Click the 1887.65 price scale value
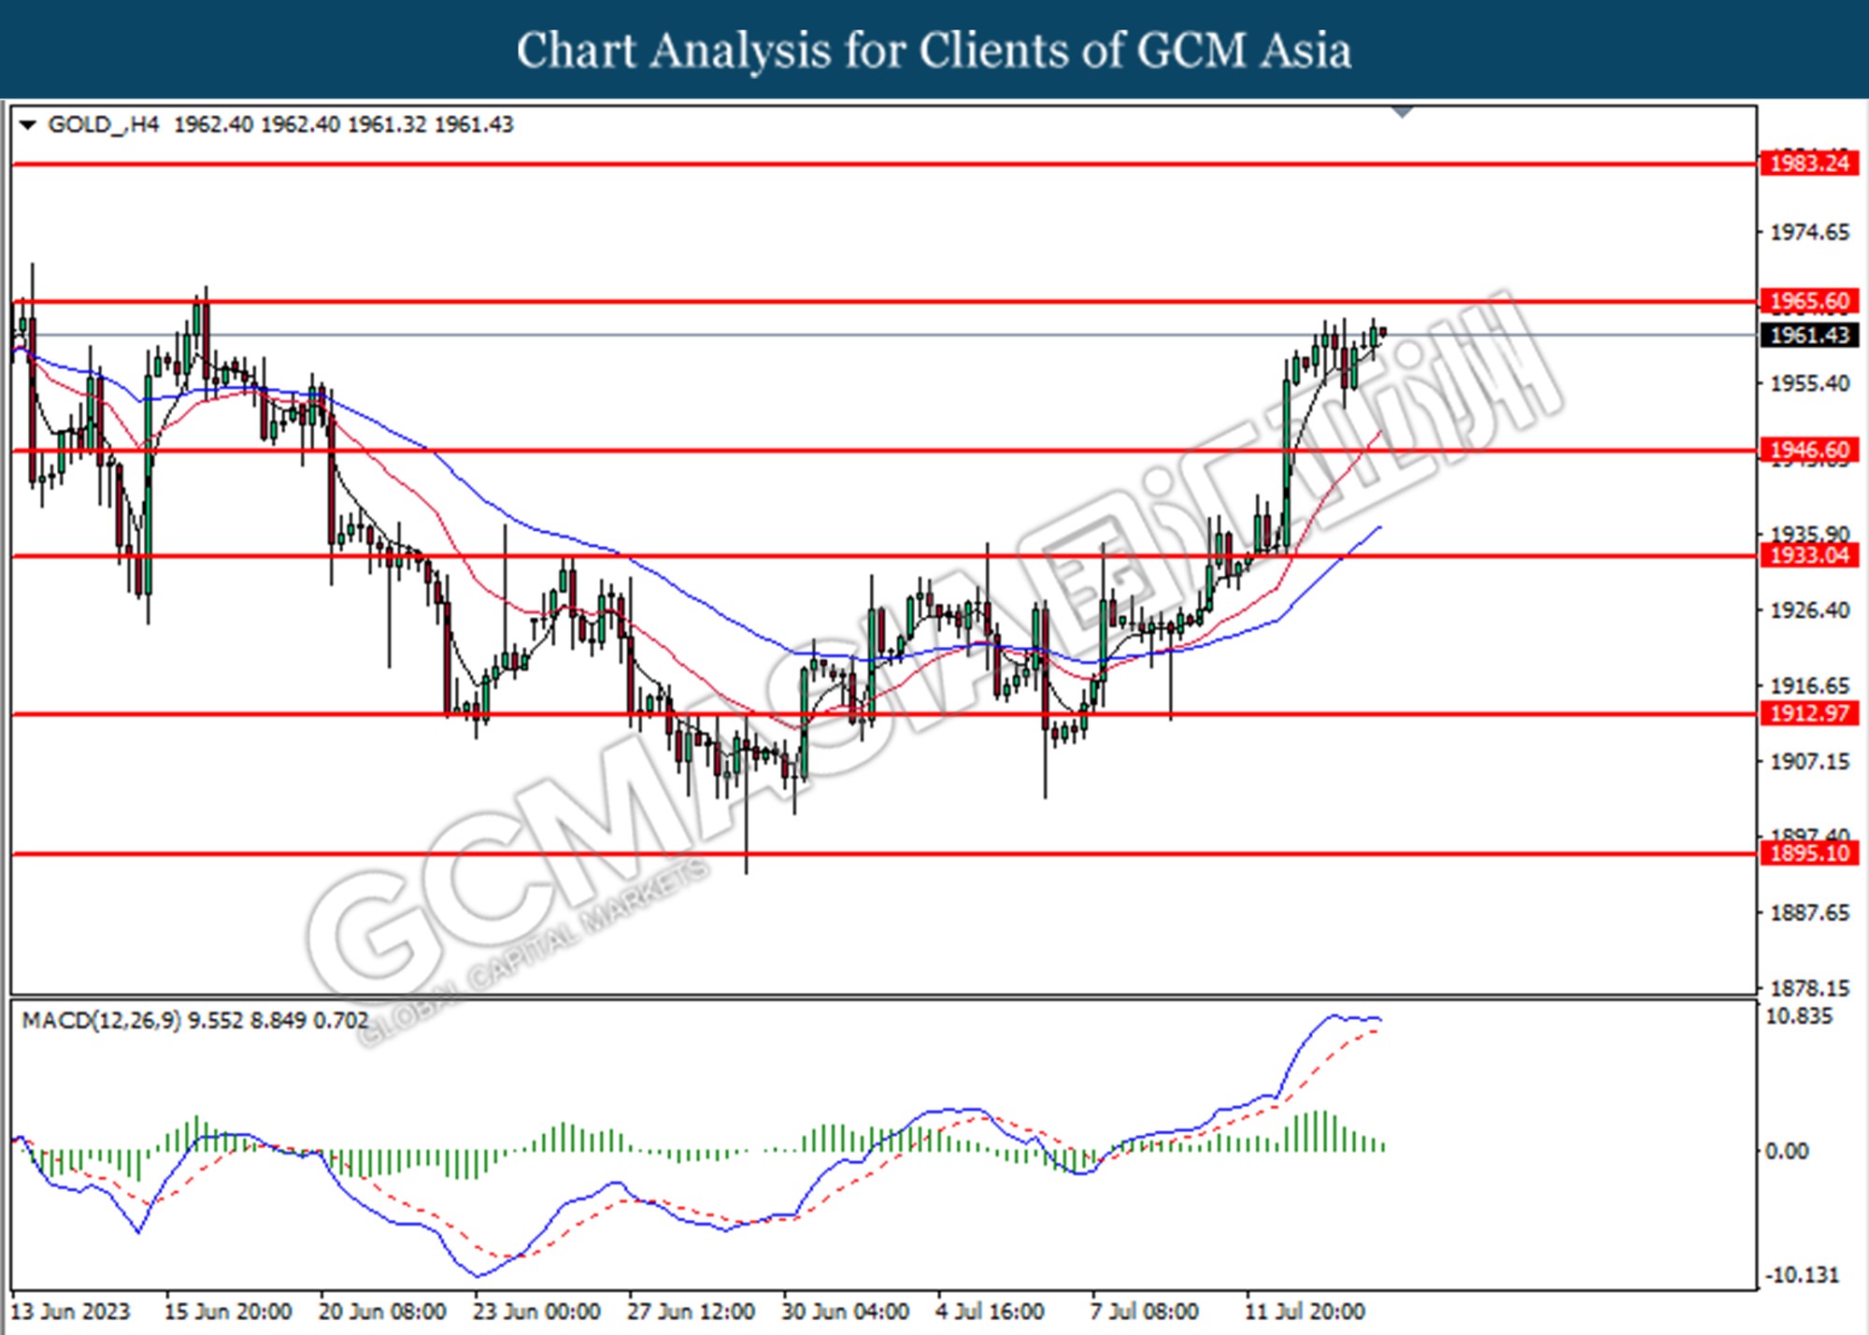Screen dimensions: 1869x1335 click(1809, 912)
